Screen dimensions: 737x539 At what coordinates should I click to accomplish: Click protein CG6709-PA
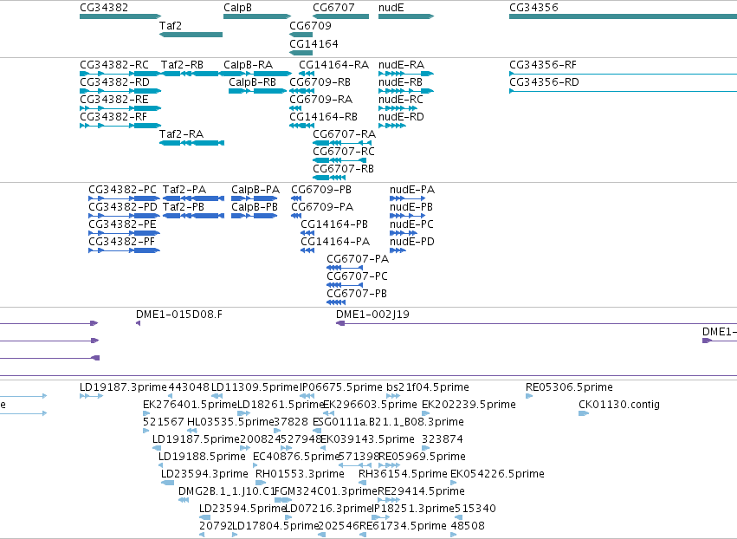[x=296, y=216]
